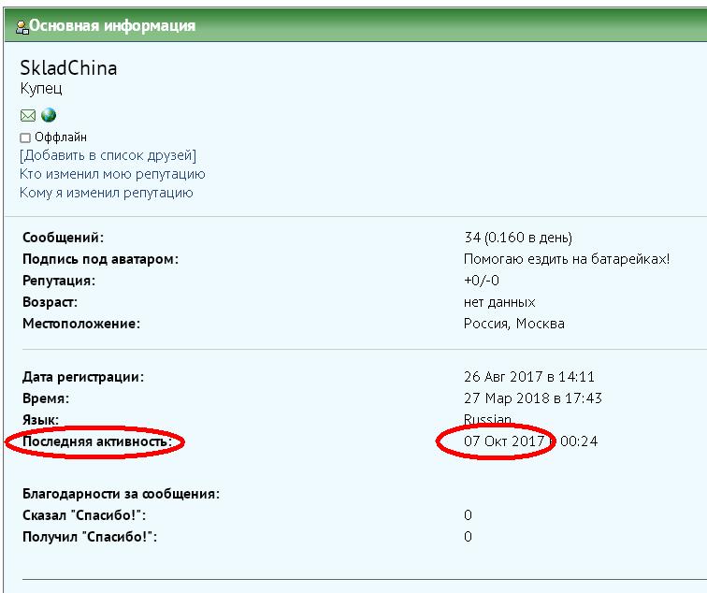Screen dimensions: 707x593
Task: Select the signature 'Помогаю ездить на батарейках!'
Action: click(x=567, y=259)
